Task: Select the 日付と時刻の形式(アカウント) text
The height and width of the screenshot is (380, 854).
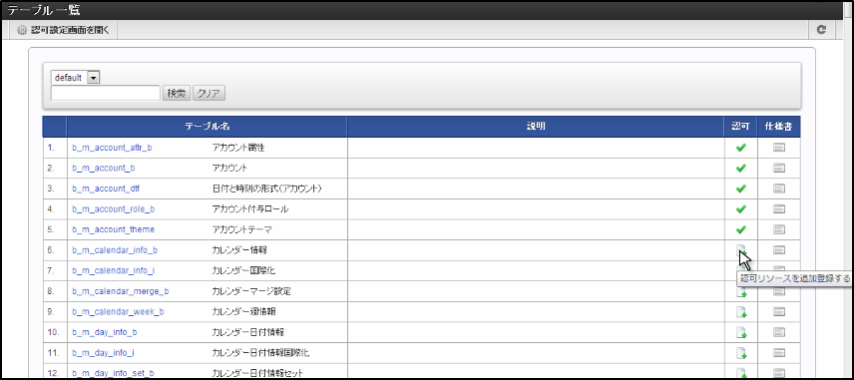Action: pyautogui.click(x=267, y=189)
